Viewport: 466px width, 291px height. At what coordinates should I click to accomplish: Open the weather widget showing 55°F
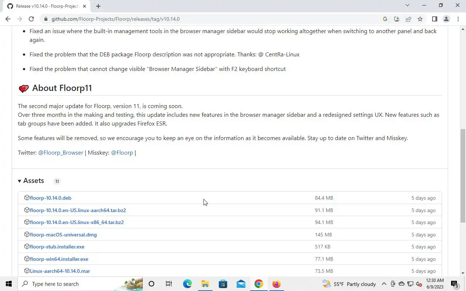(349, 284)
